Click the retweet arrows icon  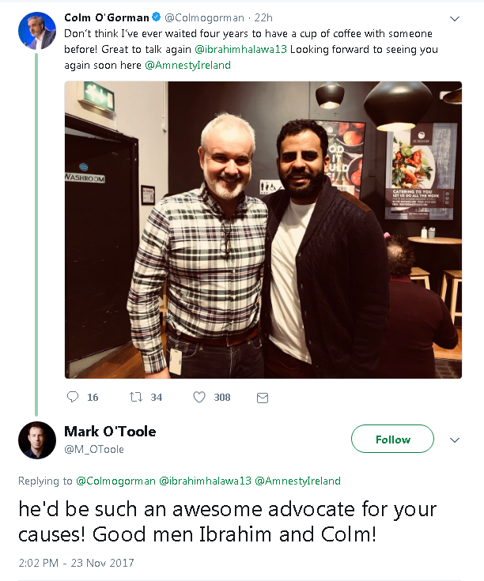(134, 397)
